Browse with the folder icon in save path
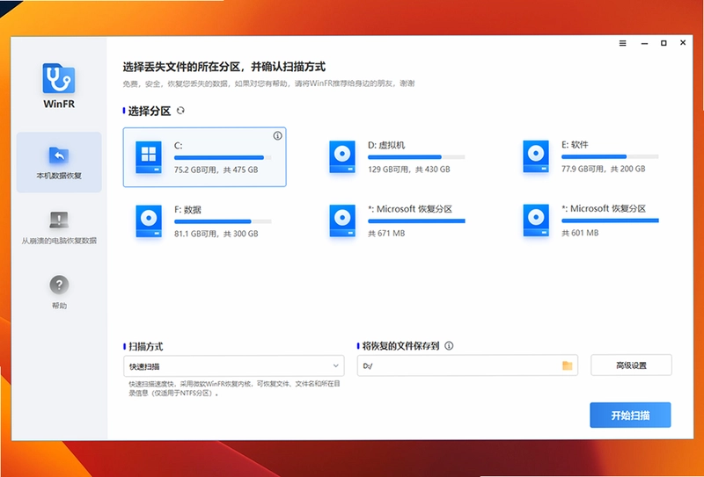This screenshot has height=477, width=704. click(568, 365)
